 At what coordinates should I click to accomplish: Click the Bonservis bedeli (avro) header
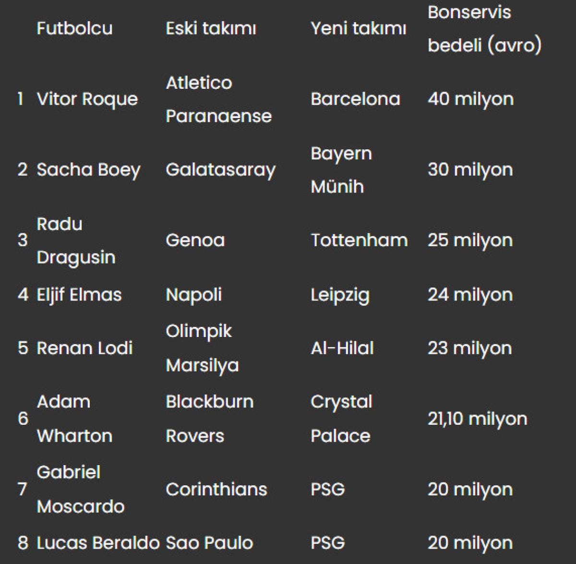tap(484, 29)
